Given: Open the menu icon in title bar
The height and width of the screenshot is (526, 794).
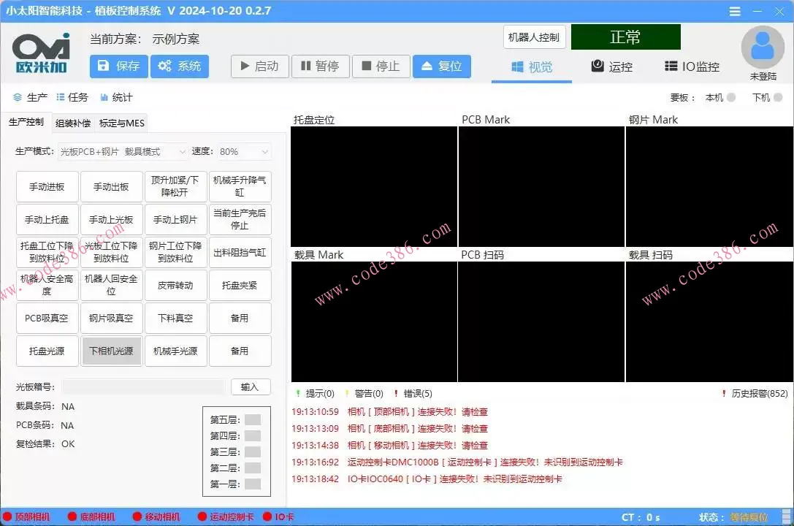Looking at the screenshot, I should 735,11.
